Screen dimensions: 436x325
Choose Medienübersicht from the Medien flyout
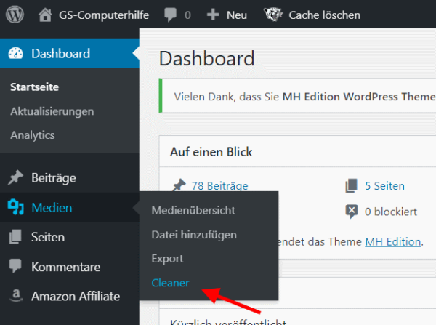(193, 210)
